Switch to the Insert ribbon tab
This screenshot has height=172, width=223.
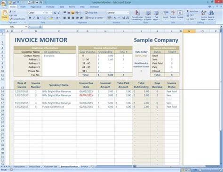(23, 7)
